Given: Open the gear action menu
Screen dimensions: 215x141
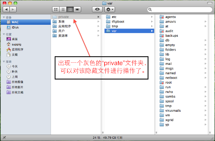Looking at the screenshot, I should [x=110, y=9].
